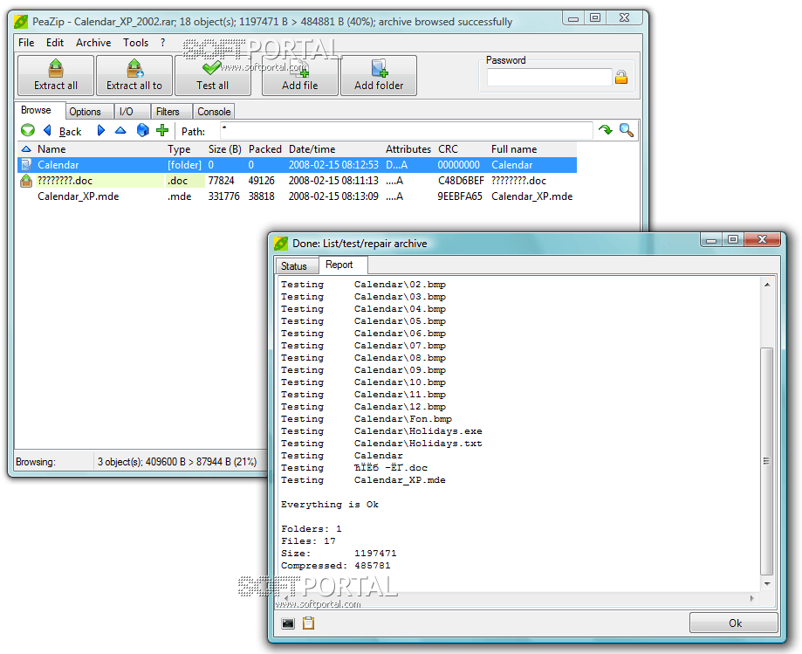Click into the Path input field
This screenshot has height=654, width=802.
pyautogui.click(x=407, y=130)
